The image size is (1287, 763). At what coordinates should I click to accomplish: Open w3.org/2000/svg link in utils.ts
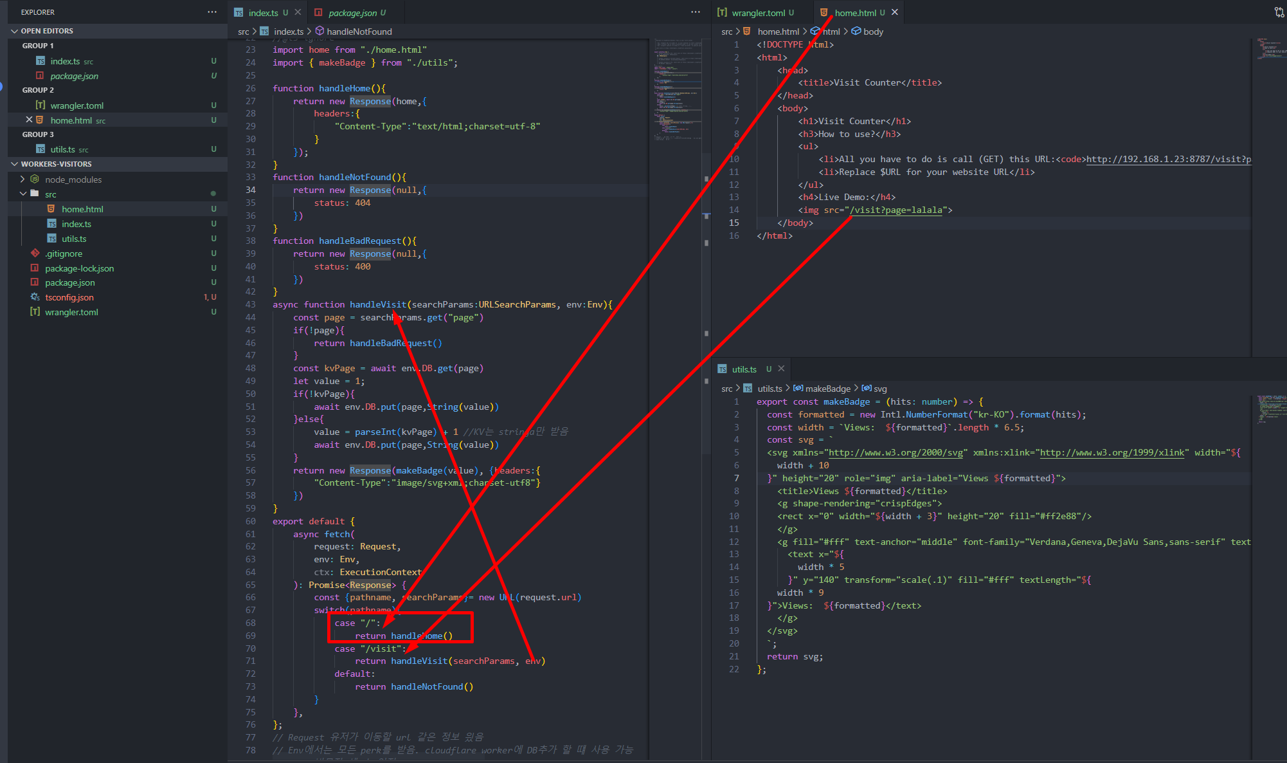tap(896, 453)
